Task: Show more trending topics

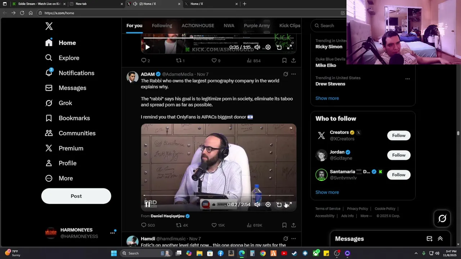Action: coord(327,98)
